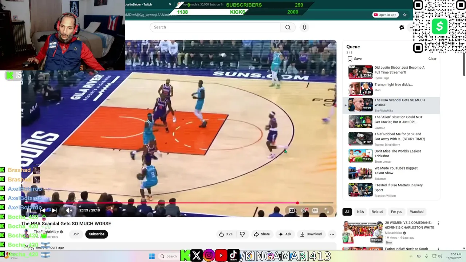Screen dimensions: 466x262
Task: Open the Share dialog
Action: [x=262, y=234]
